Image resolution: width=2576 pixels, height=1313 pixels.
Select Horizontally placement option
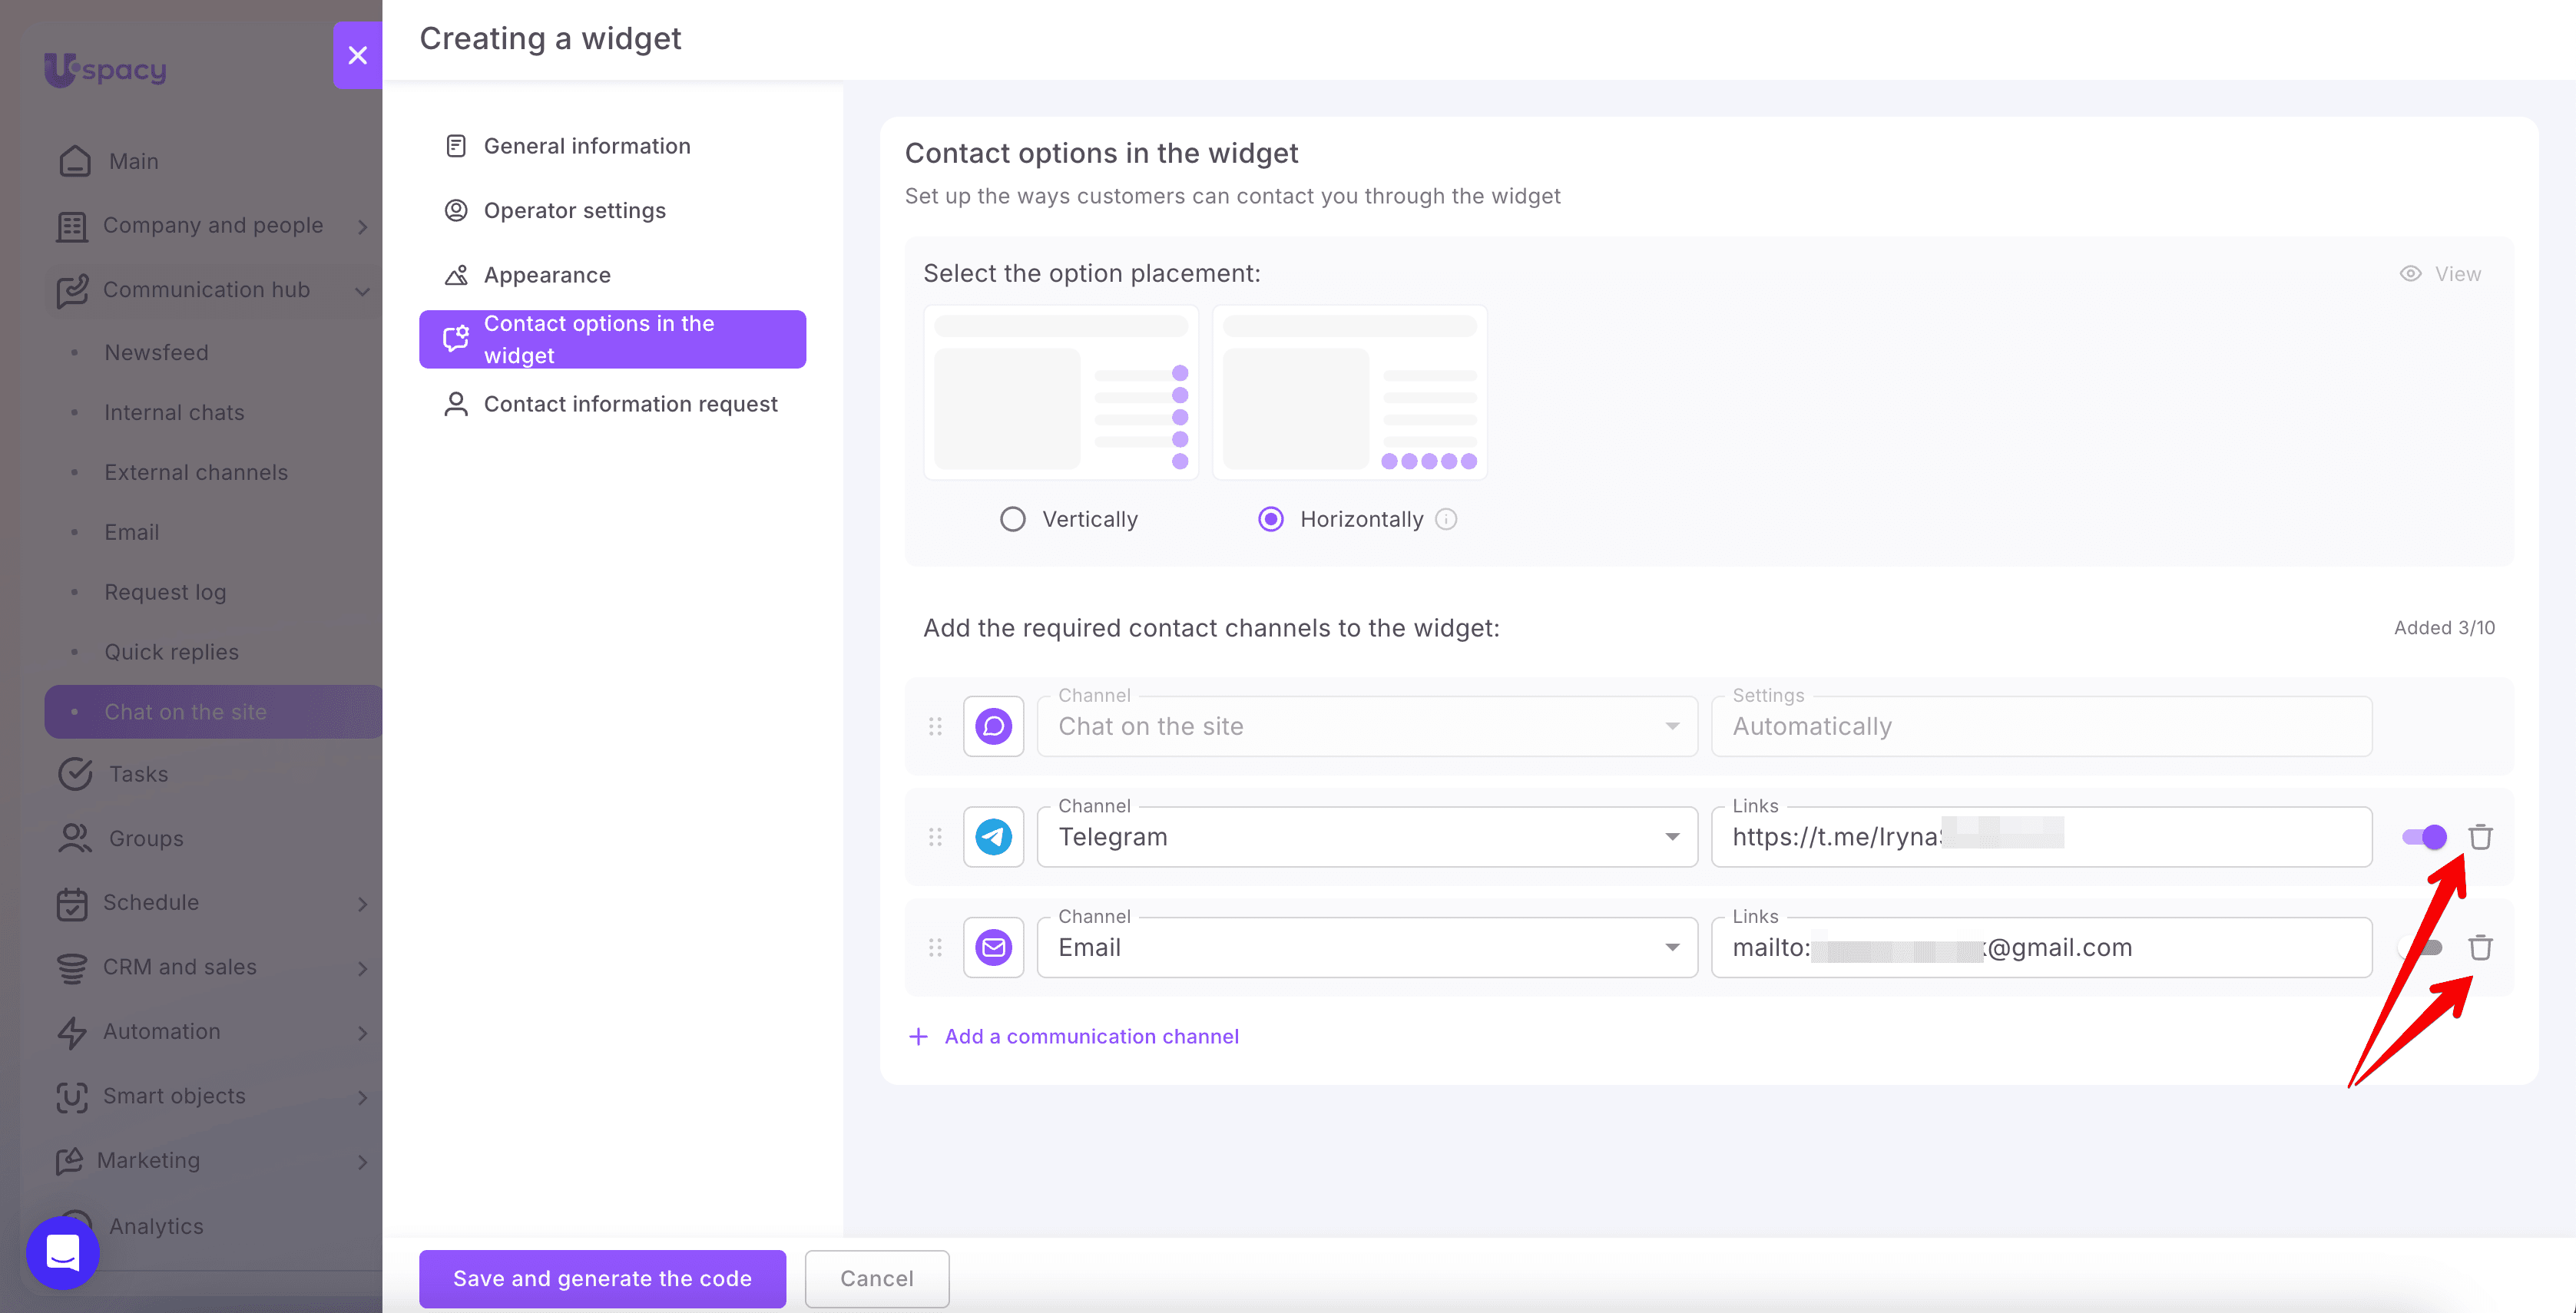point(1270,519)
